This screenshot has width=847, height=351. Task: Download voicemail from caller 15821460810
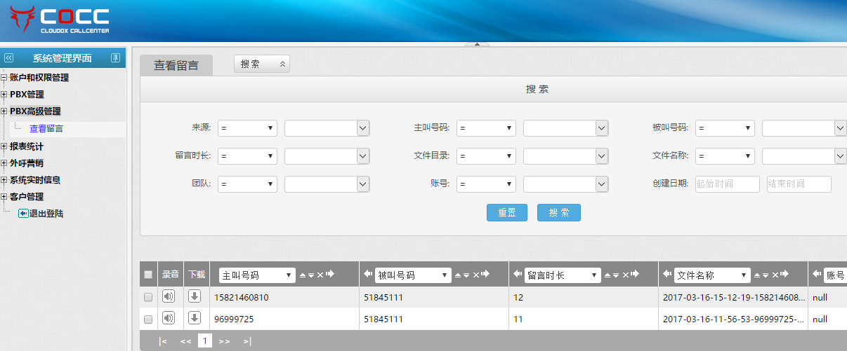(195, 296)
